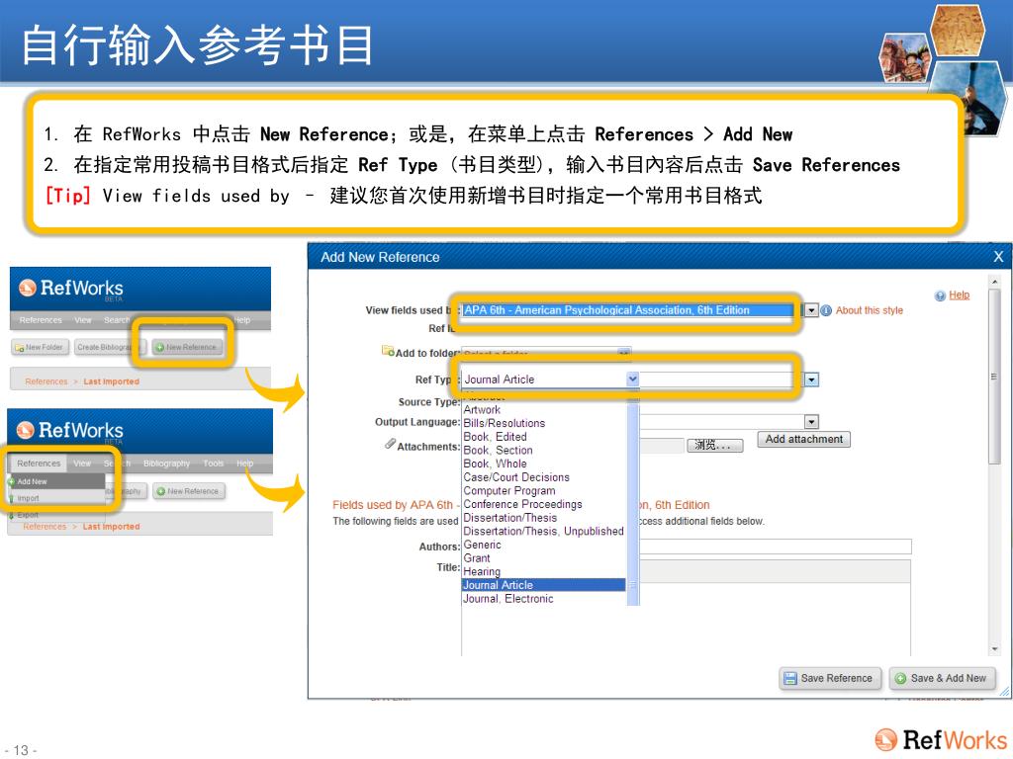The image size is (1013, 759).
Task: Click the dialog scrollbar down arrow
Action: tap(994, 649)
